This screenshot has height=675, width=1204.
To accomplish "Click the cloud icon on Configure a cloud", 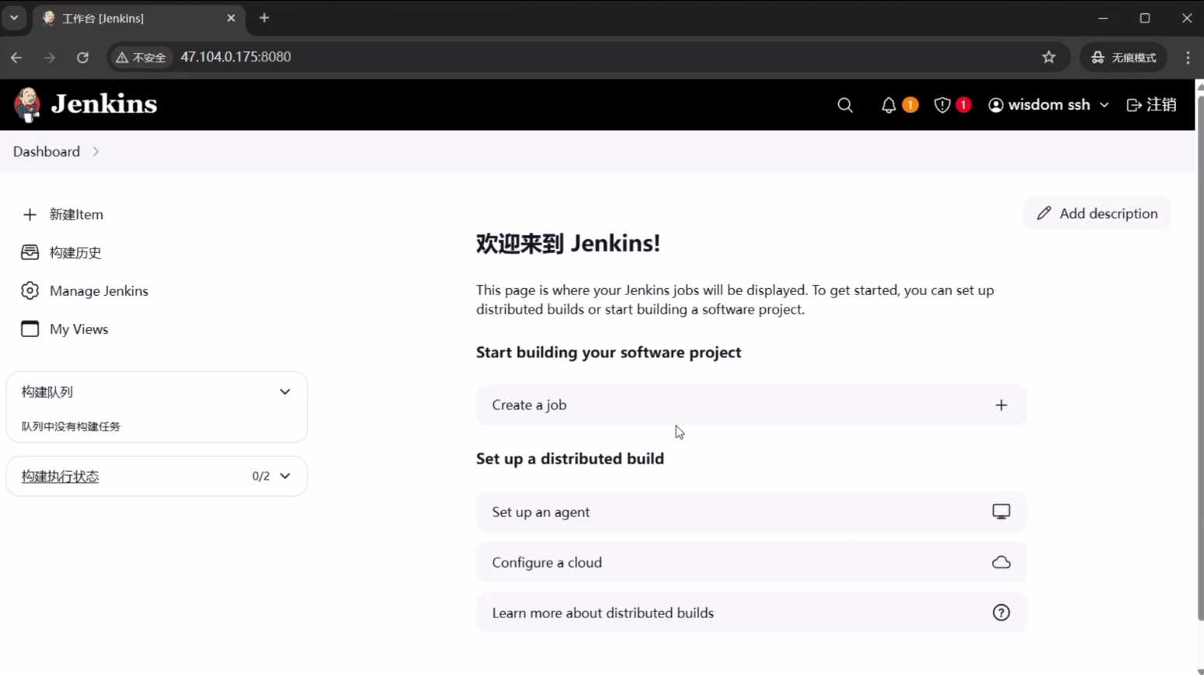I will [x=1002, y=562].
